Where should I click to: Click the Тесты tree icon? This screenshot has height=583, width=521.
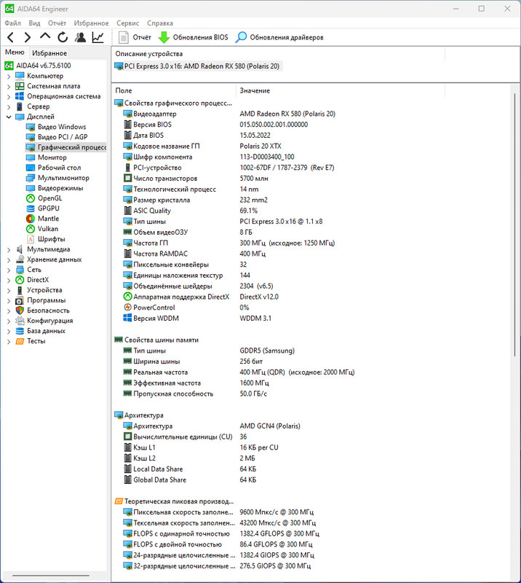tap(20, 341)
